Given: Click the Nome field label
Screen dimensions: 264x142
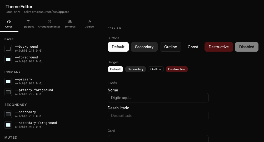Looking at the screenshot, I should click(x=113, y=90).
